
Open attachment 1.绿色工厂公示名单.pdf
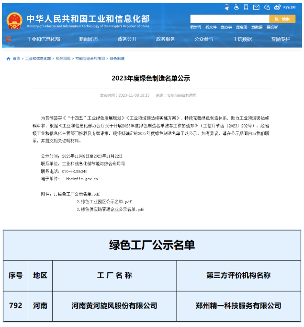77,194
